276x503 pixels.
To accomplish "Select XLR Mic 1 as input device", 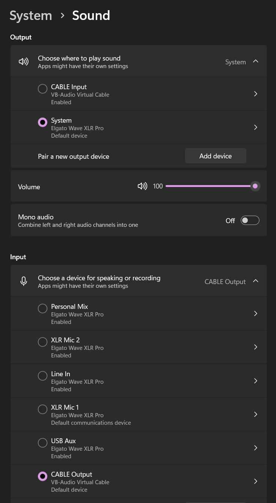I will point(43,409).
